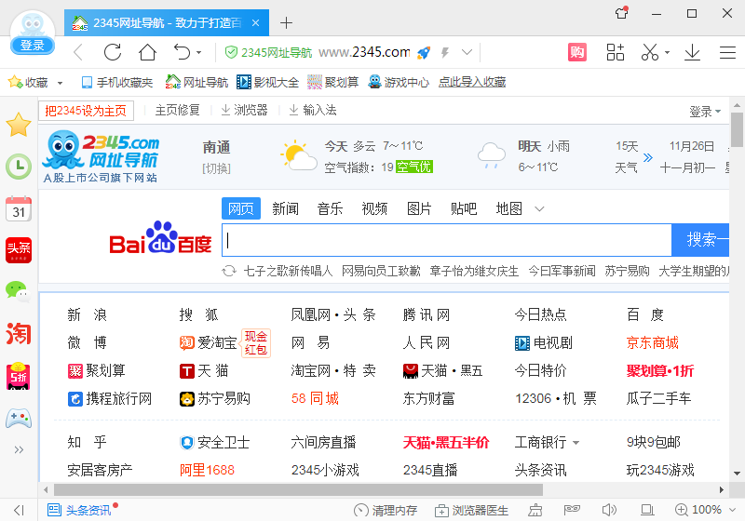Click the mask incognito icon in status bar
The height and width of the screenshot is (521, 745).
pyautogui.click(x=572, y=510)
